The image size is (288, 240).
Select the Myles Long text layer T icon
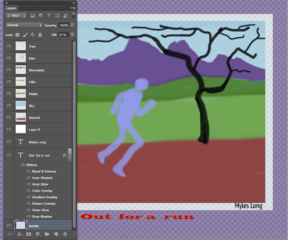pyautogui.click(x=21, y=142)
